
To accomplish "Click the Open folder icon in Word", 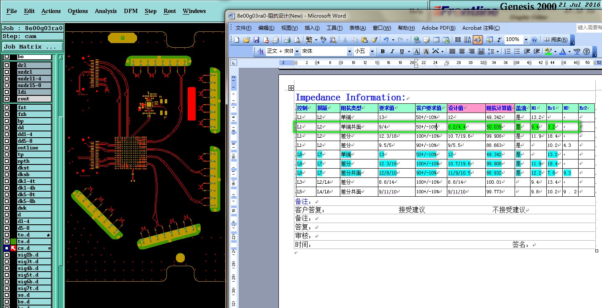I will (247, 40).
